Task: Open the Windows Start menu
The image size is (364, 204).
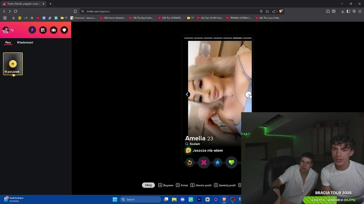Action: coord(115,199)
